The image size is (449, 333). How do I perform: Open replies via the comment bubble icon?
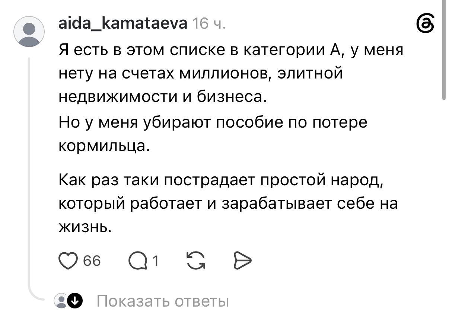[137, 261]
